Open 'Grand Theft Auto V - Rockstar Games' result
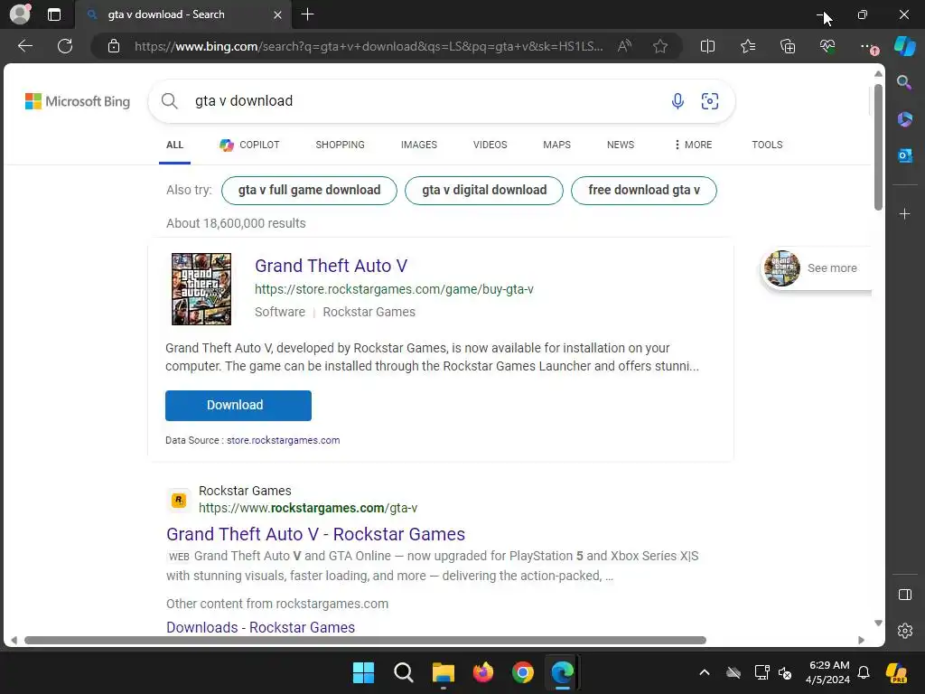 (x=315, y=534)
